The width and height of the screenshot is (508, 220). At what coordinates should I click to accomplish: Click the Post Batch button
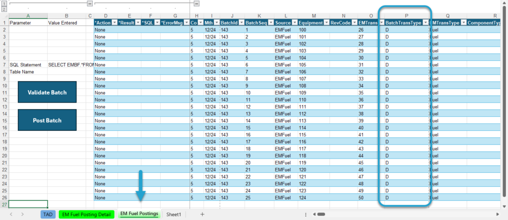click(47, 120)
